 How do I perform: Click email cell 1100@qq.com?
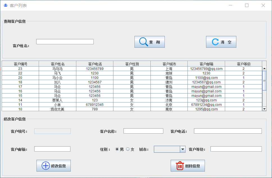(206, 78)
